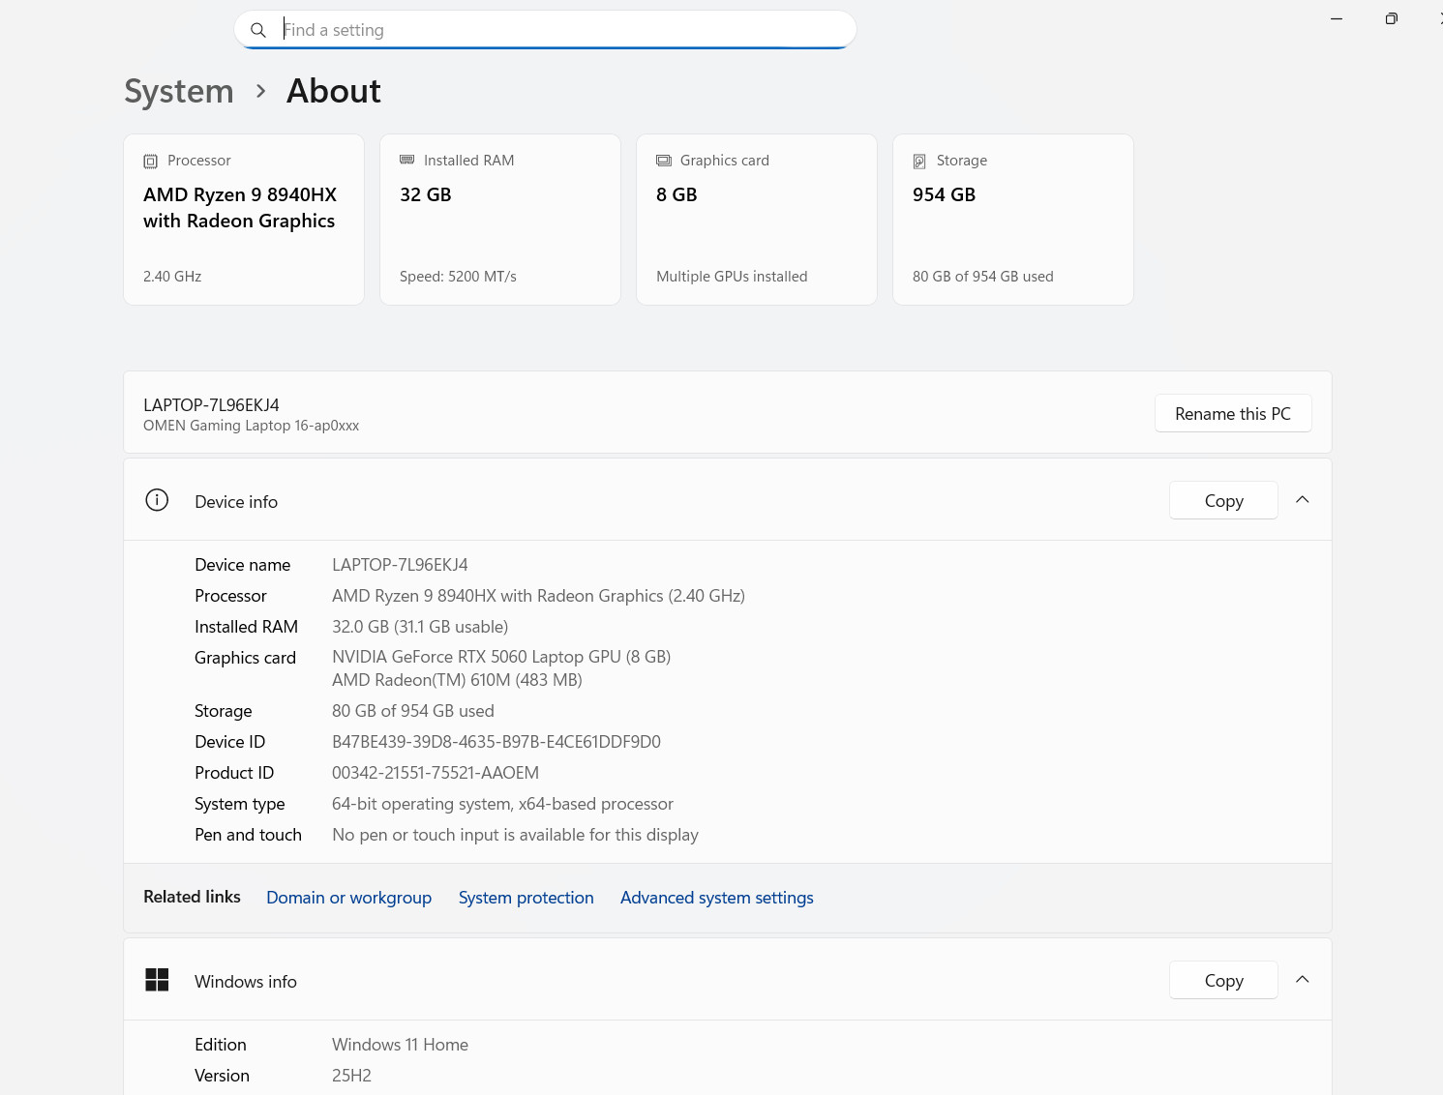Click the 8 GB graphics heading
The image size is (1443, 1095).
[x=676, y=194]
